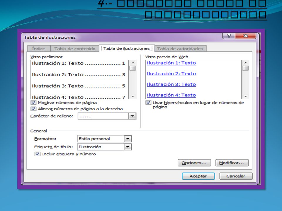
Task: Select the Ilustración 1: Texto preview line with page 1
Action: [x=78, y=63]
